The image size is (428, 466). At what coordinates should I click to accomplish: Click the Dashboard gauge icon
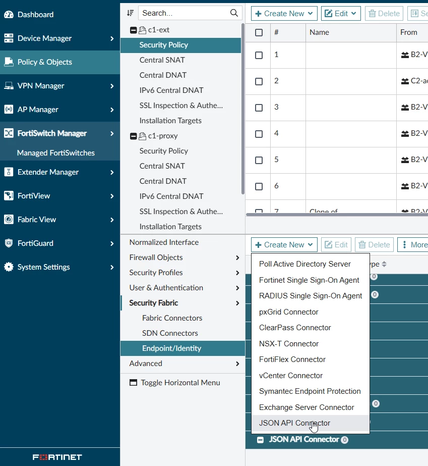click(9, 14)
